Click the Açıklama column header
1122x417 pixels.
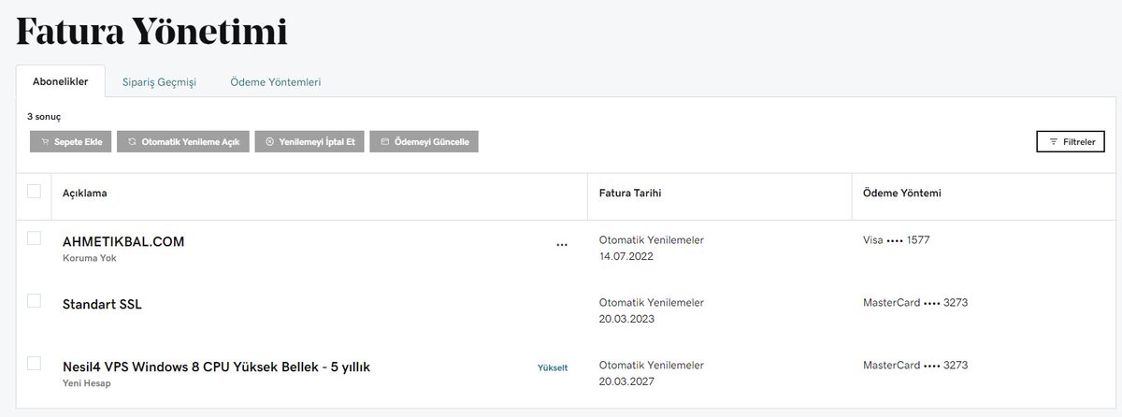pyautogui.click(x=84, y=194)
